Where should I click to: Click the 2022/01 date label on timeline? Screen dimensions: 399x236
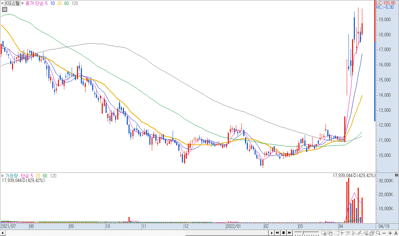[x=233, y=226]
